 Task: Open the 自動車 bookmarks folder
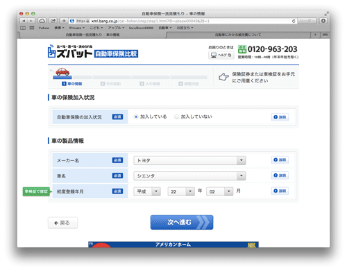[165, 28]
